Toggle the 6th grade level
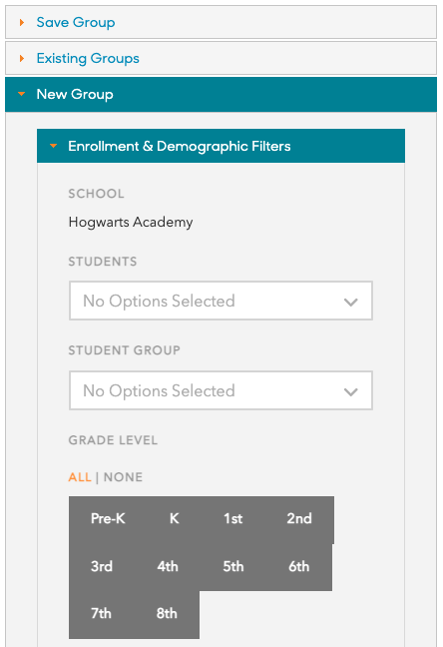 click(x=299, y=566)
